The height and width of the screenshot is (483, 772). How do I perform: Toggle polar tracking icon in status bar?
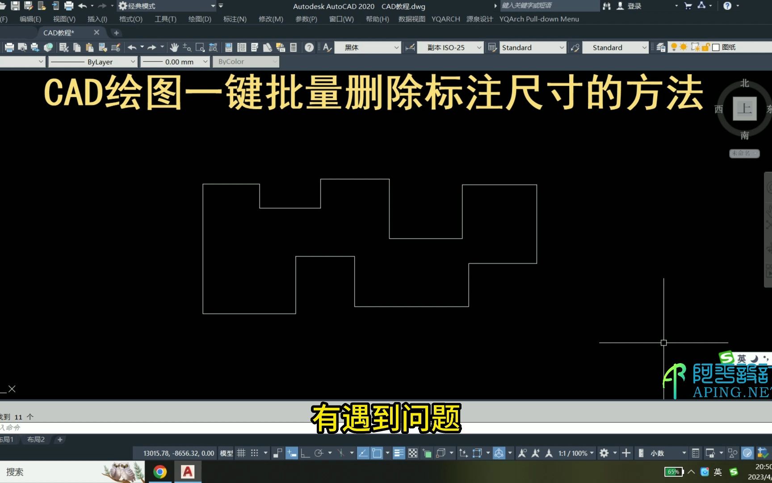pyautogui.click(x=319, y=453)
